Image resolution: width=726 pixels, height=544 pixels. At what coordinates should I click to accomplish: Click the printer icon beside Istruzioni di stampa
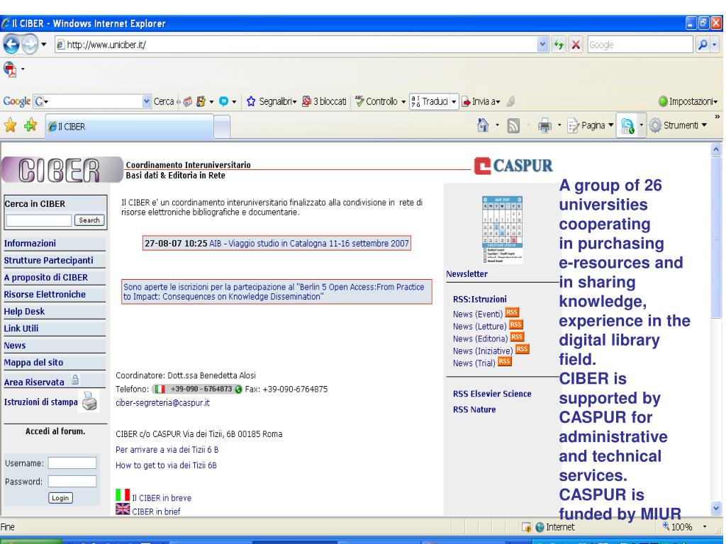pyautogui.click(x=89, y=401)
